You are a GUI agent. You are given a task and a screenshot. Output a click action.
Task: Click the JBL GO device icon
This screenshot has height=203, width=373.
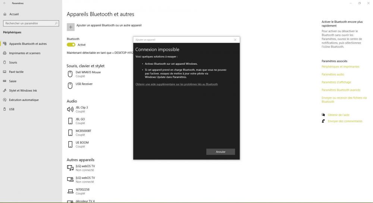70,121
